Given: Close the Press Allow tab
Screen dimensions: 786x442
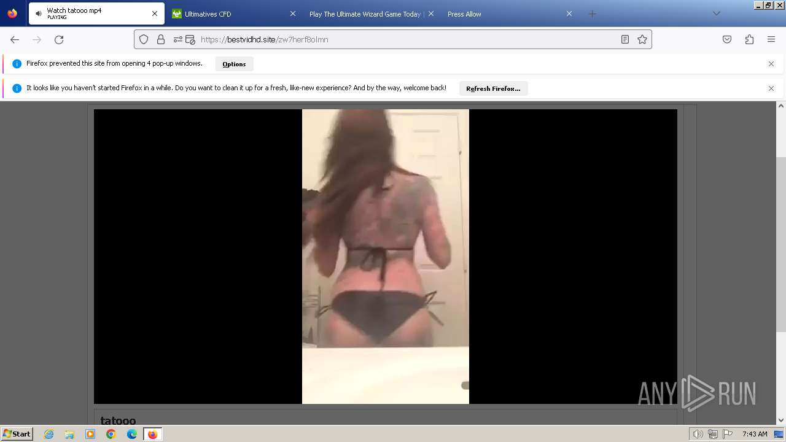Looking at the screenshot, I should point(569,14).
